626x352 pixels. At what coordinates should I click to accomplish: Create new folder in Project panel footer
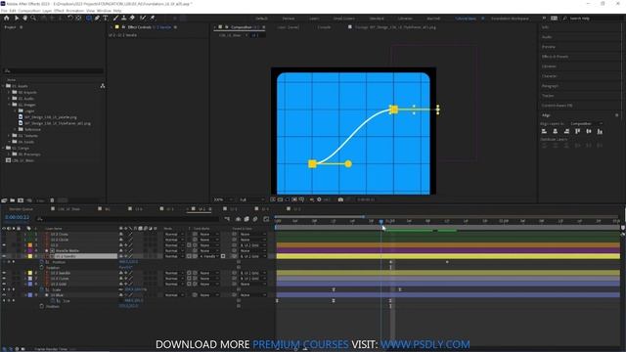tap(13, 200)
